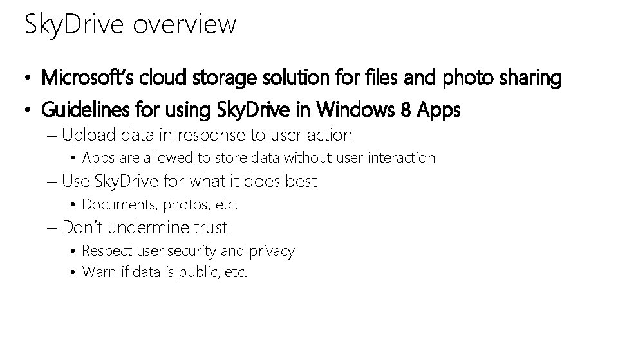Click the SkyDrive overview title
The image size is (618, 347).
click(131, 25)
